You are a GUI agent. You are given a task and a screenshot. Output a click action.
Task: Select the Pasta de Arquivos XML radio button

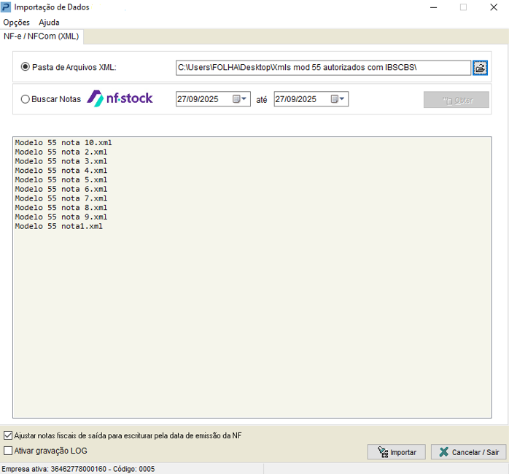tap(25, 67)
